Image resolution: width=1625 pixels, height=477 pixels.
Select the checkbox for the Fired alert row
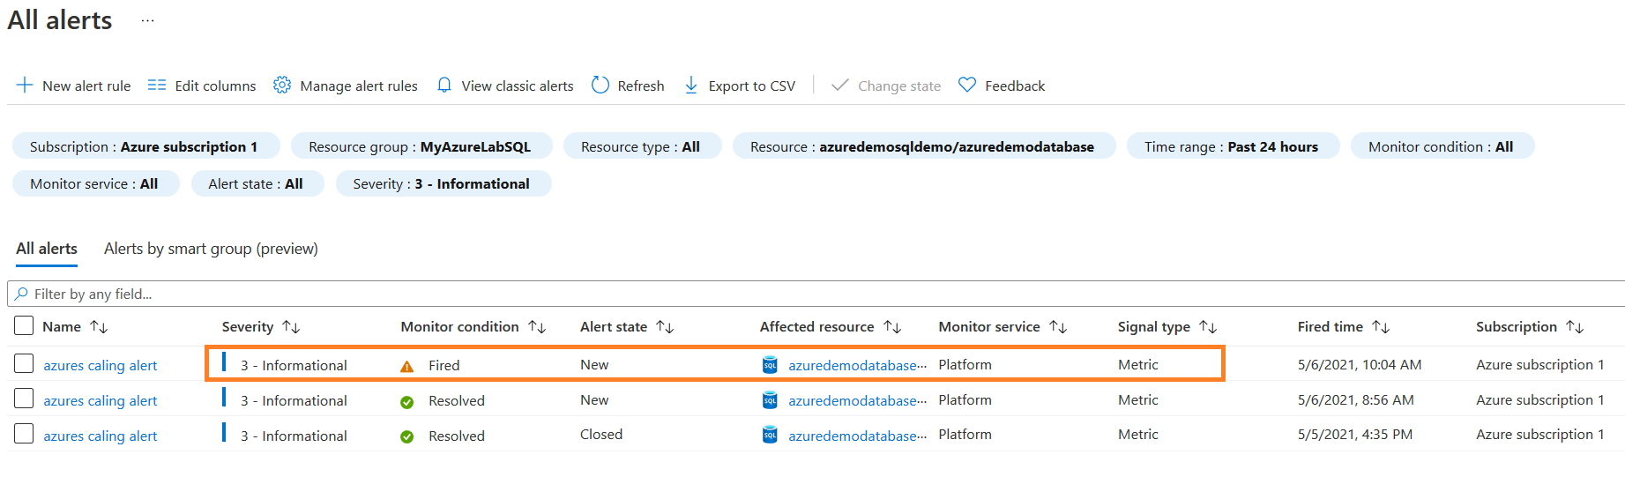pyautogui.click(x=24, y=364)
